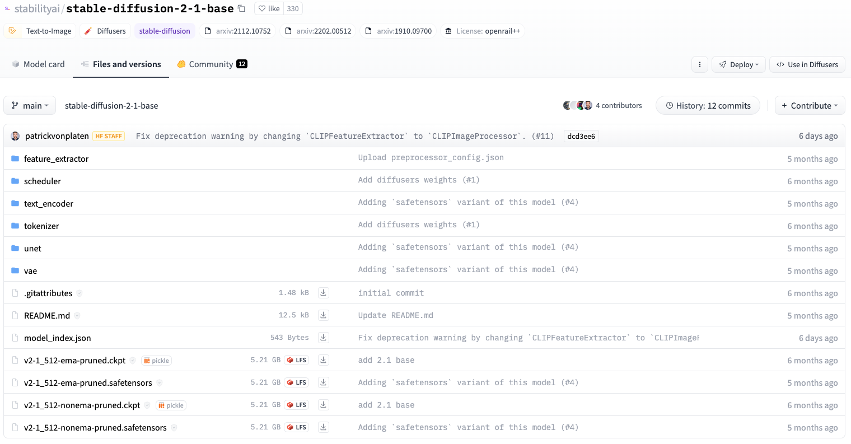This screenshot has width=851, height=444.
Task: Open 'Upload preprocessor_config.json' commit message
Action: (x=431, y=157)
